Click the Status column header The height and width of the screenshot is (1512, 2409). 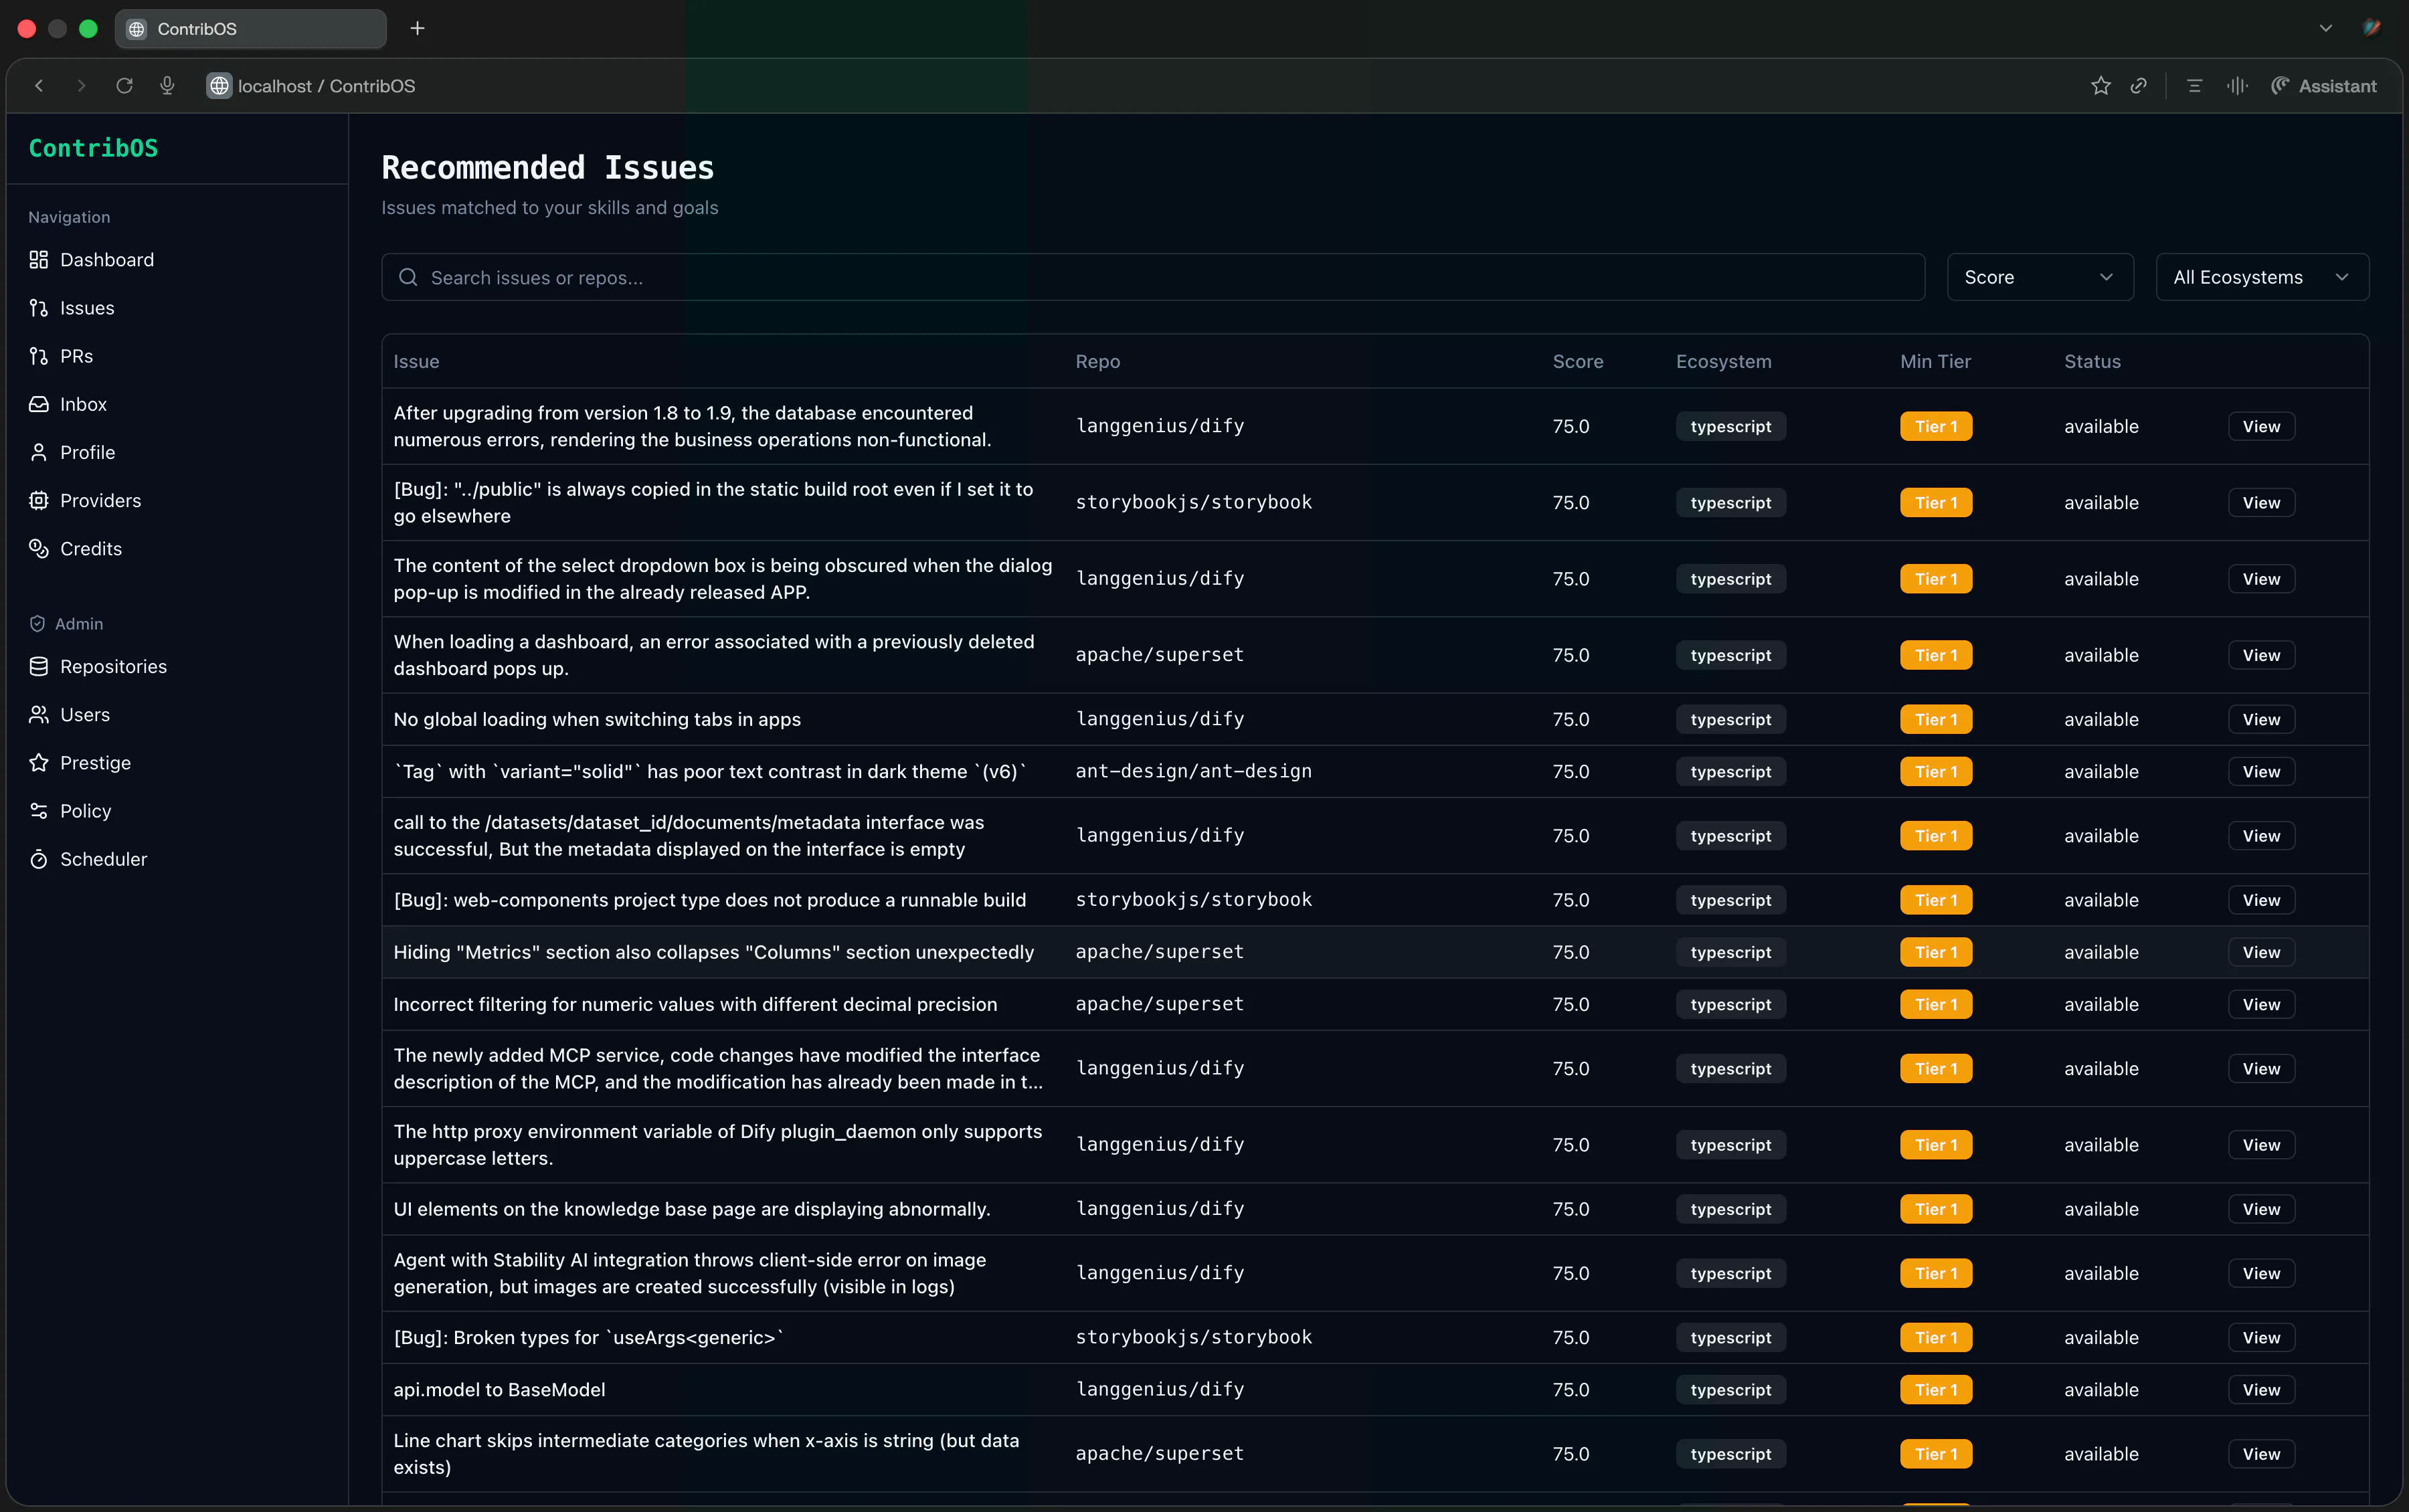(2092, 361)
